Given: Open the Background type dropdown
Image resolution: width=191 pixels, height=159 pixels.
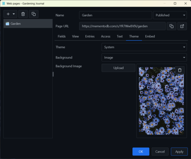Looking at the screenshot, I should click(x=144, y=58).
